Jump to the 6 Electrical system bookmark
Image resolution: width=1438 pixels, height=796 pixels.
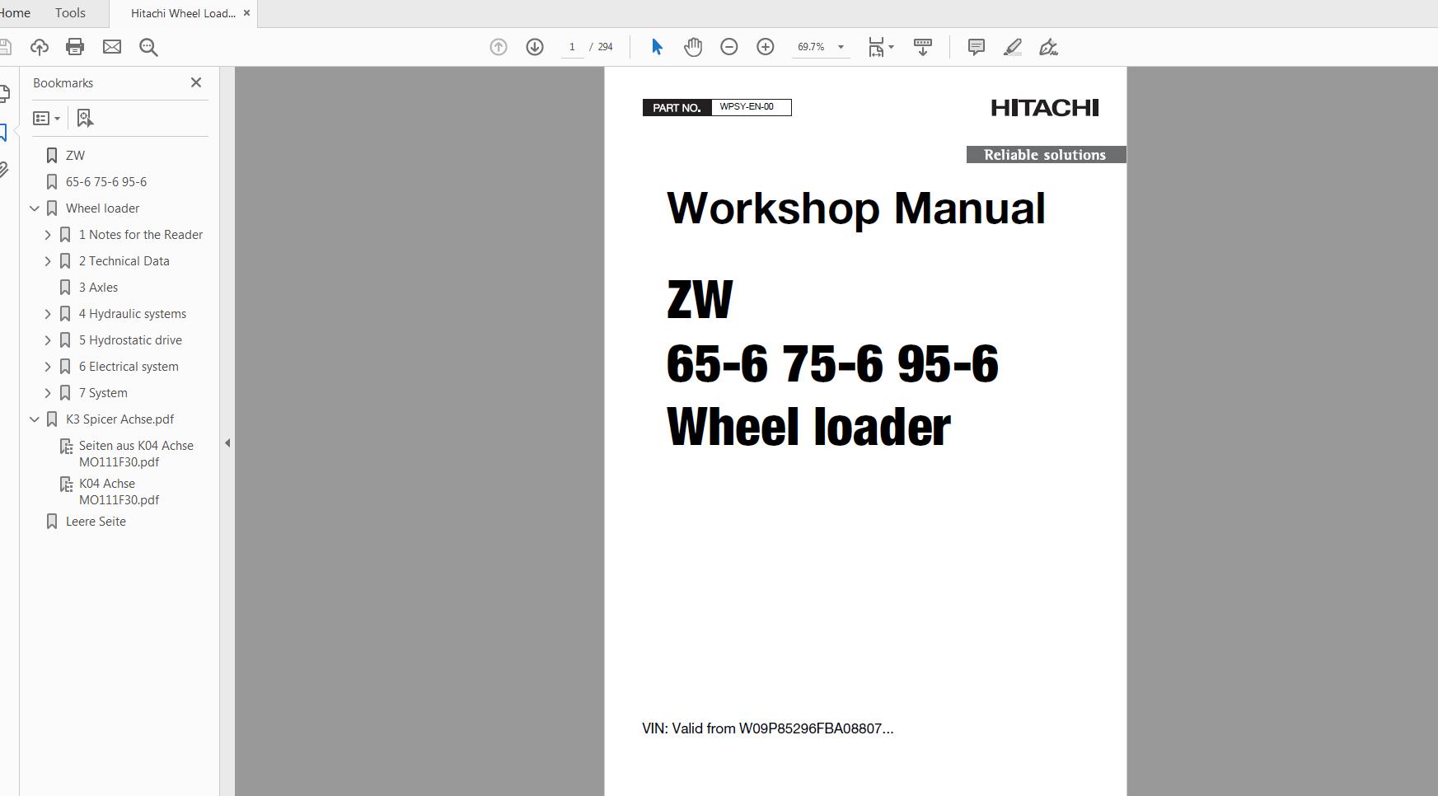pos(128,366)
